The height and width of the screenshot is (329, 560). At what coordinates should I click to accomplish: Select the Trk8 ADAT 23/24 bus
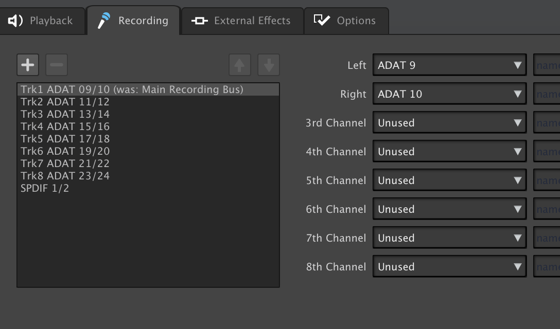pyautogui.click(x=65, y=176)
